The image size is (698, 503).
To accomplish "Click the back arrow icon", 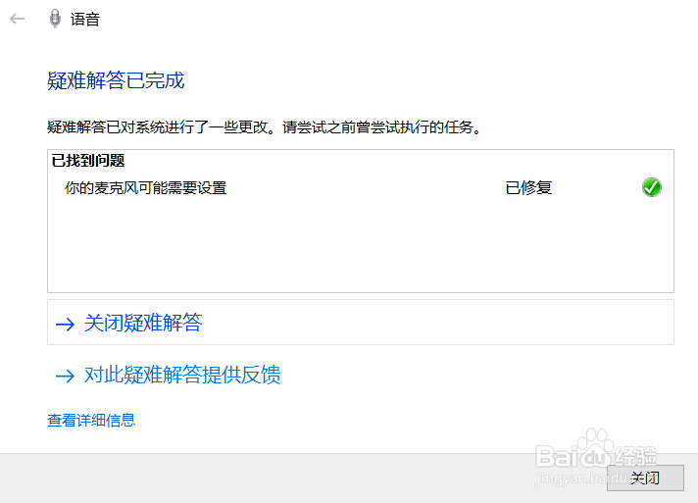I will 17,19.
